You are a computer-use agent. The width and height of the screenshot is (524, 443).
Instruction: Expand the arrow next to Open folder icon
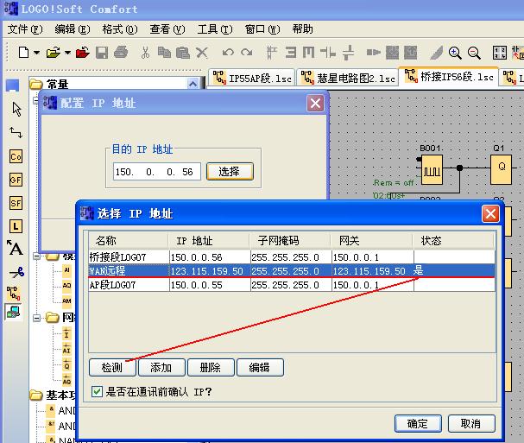click(67, 53)
